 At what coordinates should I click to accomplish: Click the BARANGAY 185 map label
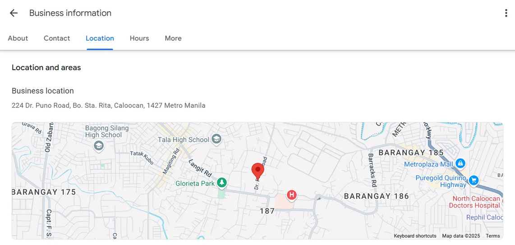411,153
